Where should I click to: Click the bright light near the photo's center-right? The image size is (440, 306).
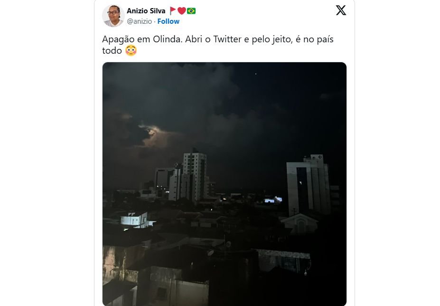(x=273, y=200)
